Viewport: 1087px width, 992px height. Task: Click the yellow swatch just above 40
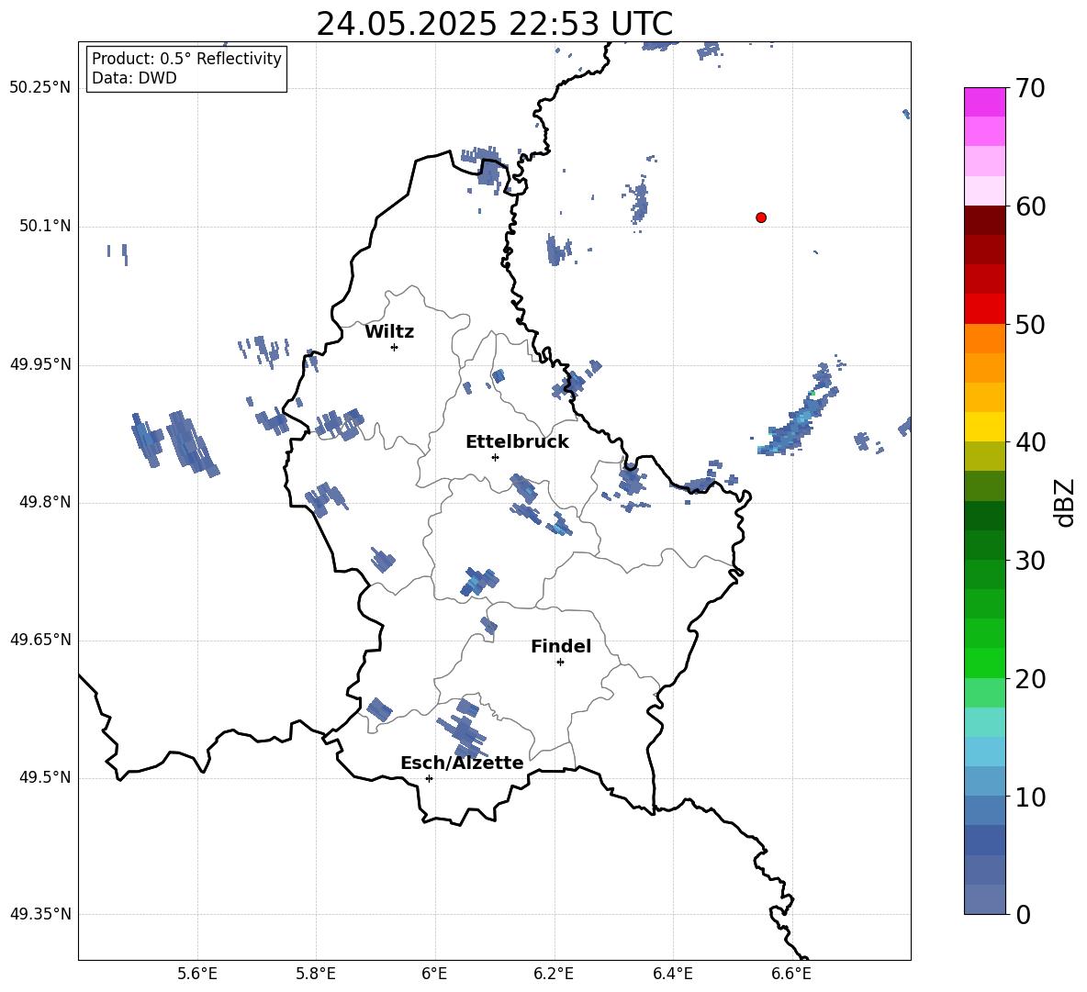984,428
